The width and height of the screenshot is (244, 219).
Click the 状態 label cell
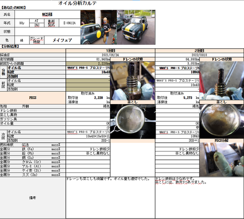click(7, 31)
